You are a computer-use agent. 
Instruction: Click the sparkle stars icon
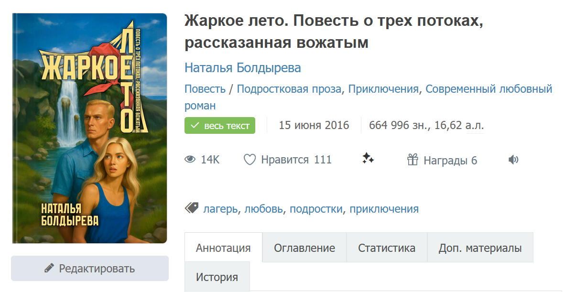pos(368,159)
